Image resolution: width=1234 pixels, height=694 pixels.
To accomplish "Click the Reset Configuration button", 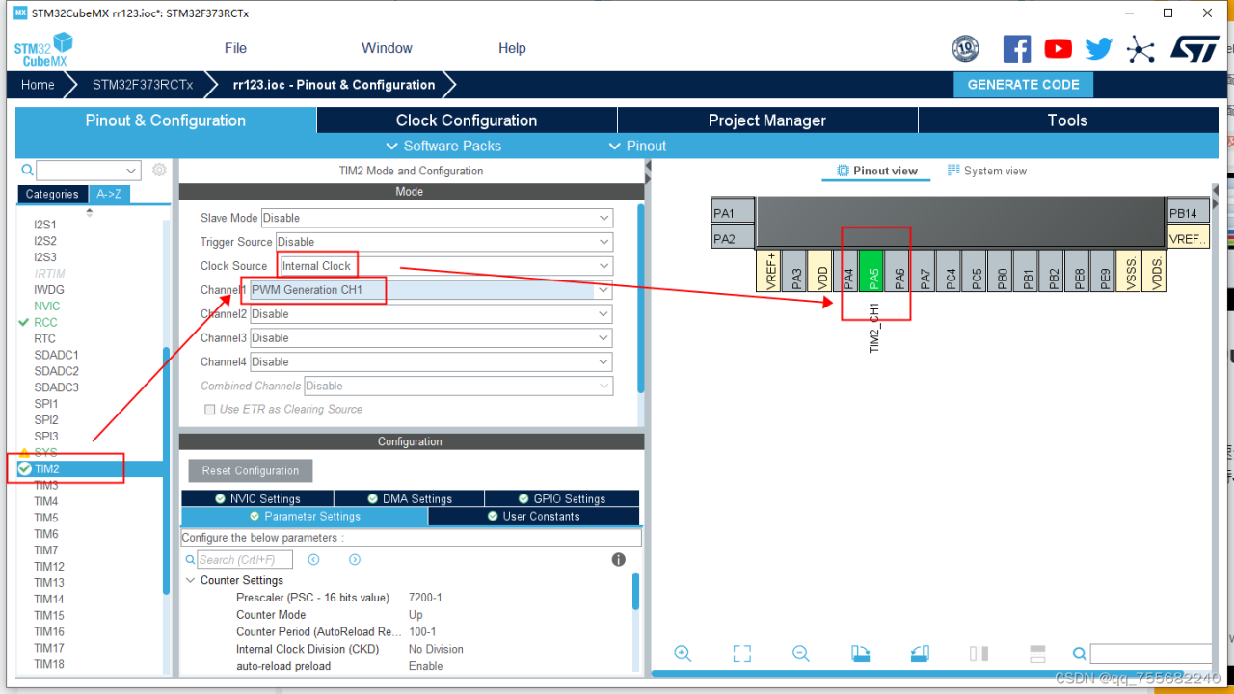I will (251, 470).
